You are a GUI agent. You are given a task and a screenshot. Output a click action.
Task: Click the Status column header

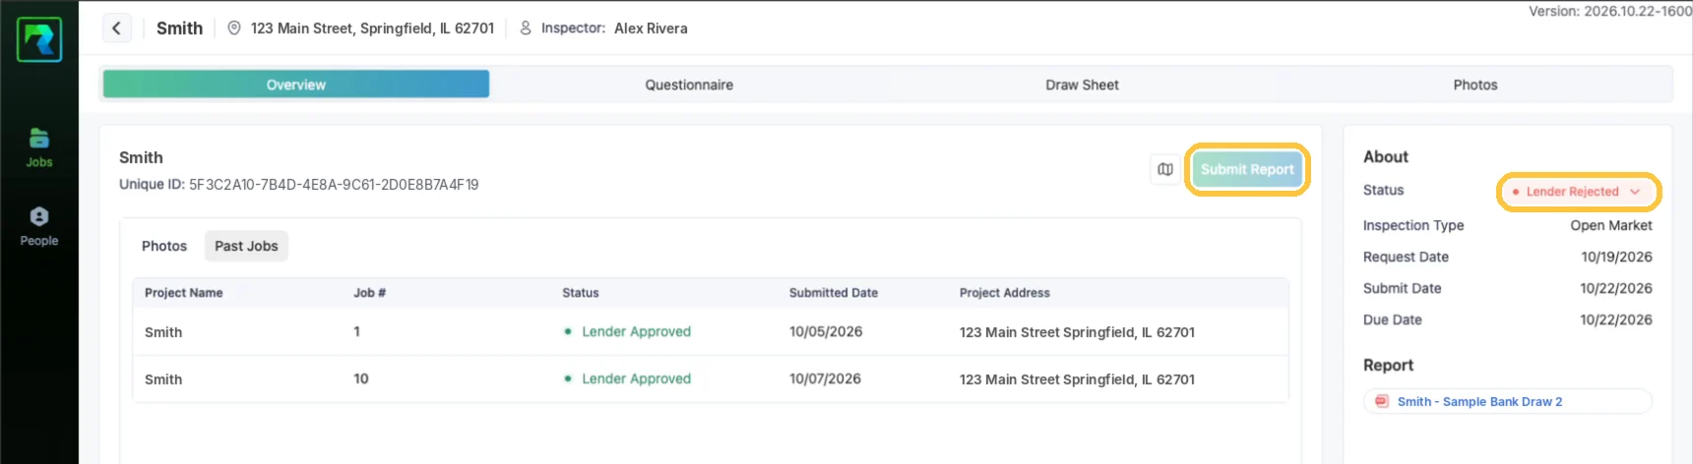coord(581,293)
